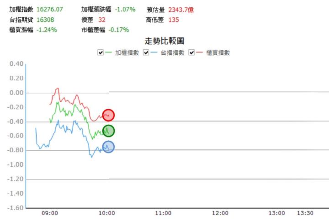Screen dimensions: 329x222
Task: Click the green circle marker on 加權指數 line
Action: coord(108,131)
